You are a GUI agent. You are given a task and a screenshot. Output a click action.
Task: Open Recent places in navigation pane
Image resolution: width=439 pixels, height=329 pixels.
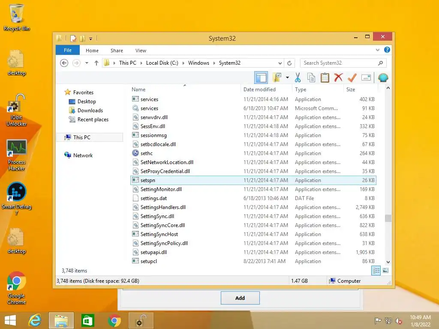point(93,120)
